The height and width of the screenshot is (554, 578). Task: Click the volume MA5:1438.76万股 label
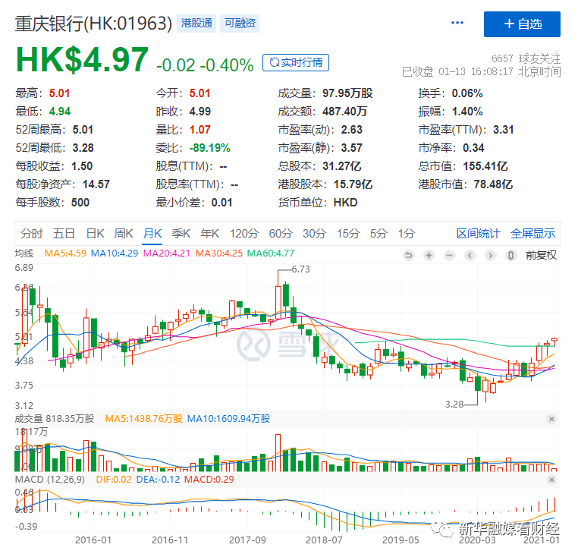pos(144,419)
